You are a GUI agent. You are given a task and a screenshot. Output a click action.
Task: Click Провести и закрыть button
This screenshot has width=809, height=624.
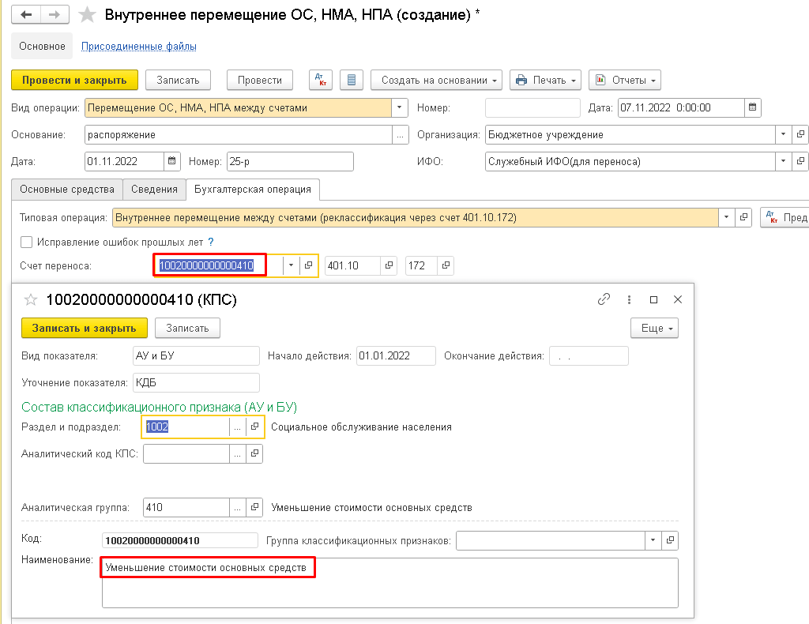point(74,80)
